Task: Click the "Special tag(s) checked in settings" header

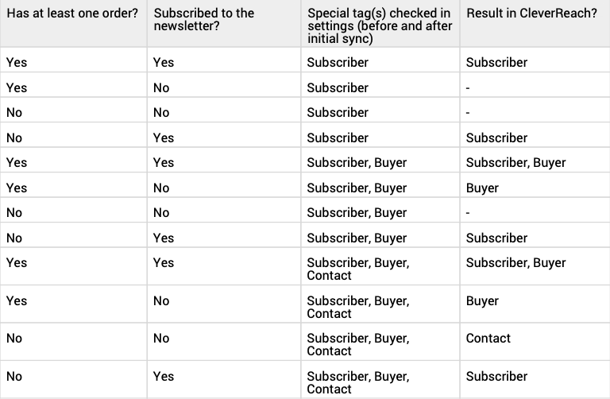Action: click(380, 25)
